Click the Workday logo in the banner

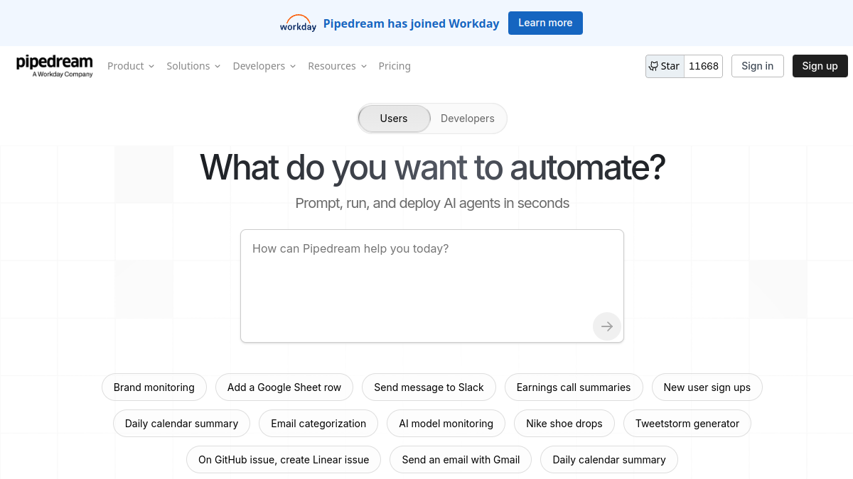(298, 23)
